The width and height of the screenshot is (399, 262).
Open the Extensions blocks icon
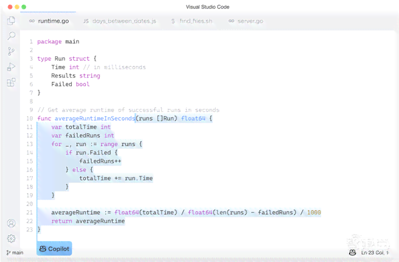(11, 82)
